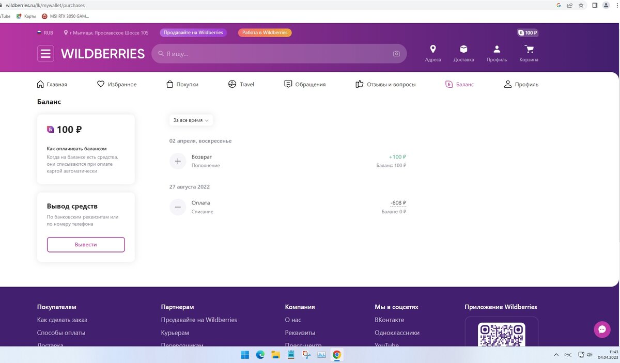Open Chrome profile avatar
The width and height of the screenshot is (620, 363).
click(x=606, y=5)
